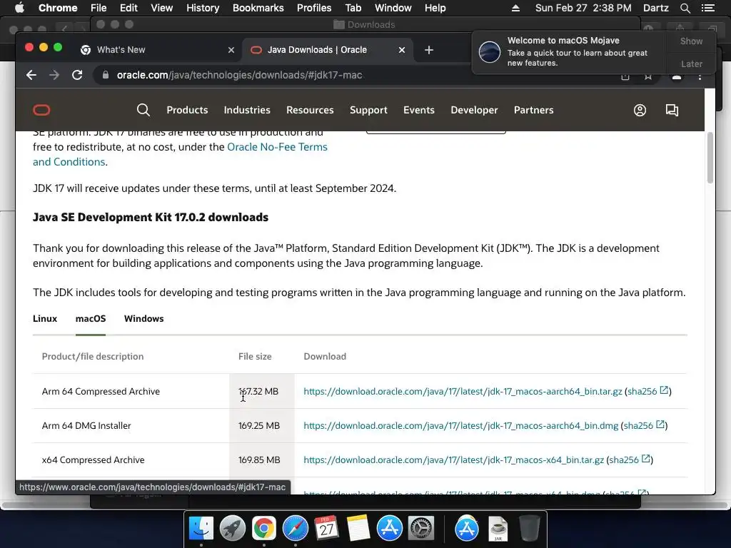Open the Industries navigation menu
This screenshot has height=548, width=731.
(247, 110)
